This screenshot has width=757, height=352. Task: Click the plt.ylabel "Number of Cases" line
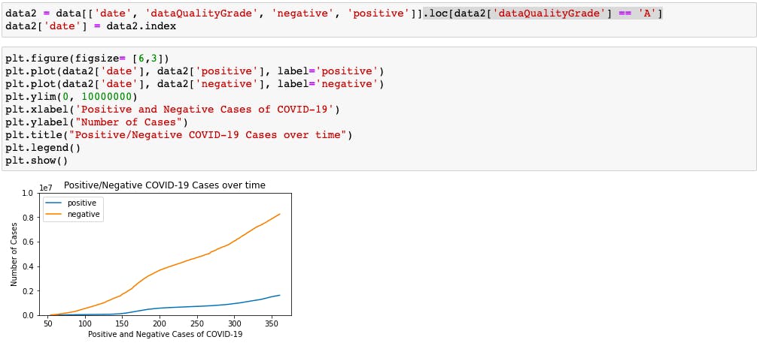coord(97,122)
